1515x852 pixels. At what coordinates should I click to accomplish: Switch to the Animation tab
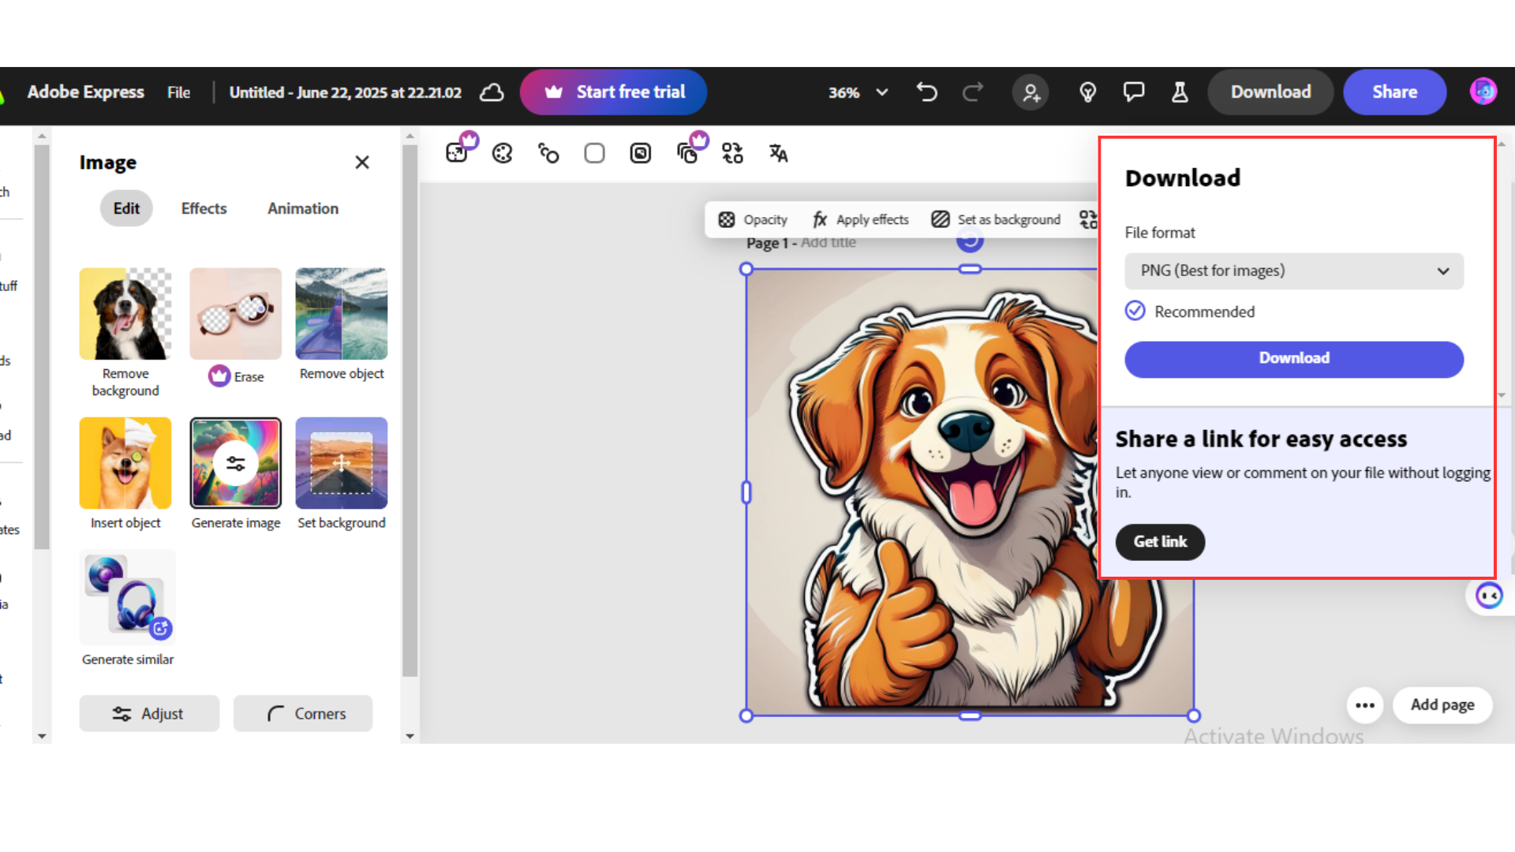click(302, 208)
